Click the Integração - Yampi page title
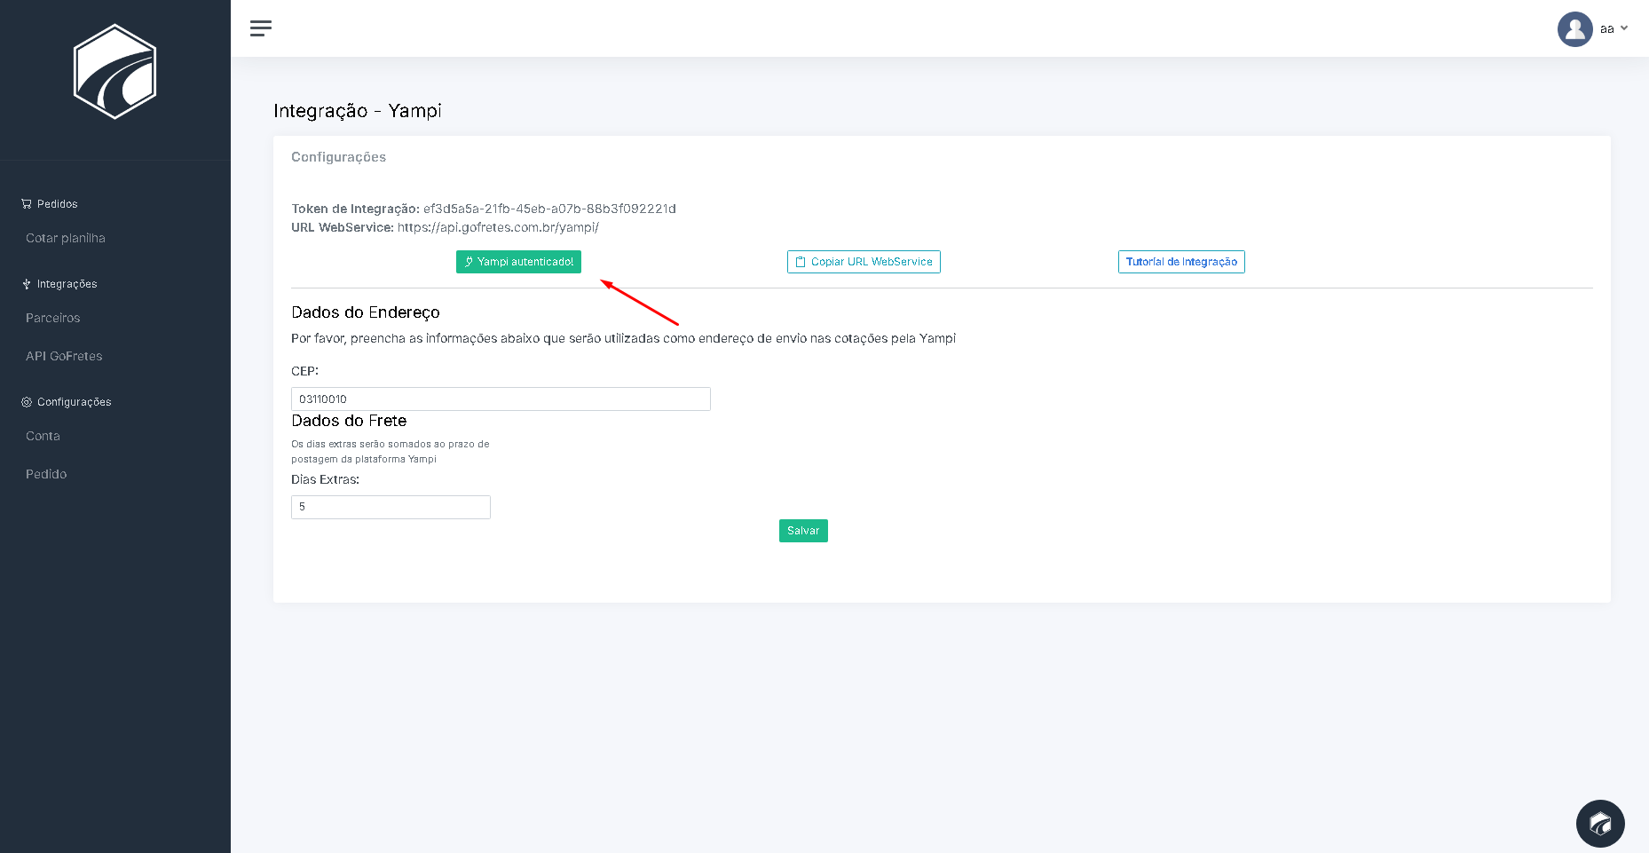Image resolution: width=1649 pixels, height=853 pixels. (x=358, y=111)
